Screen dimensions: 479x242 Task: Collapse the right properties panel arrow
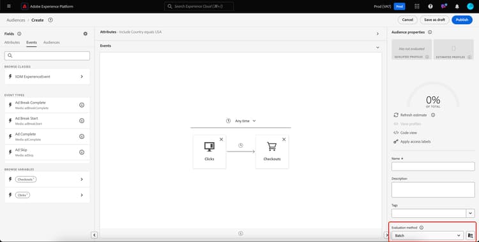click(x=386, y=235)
